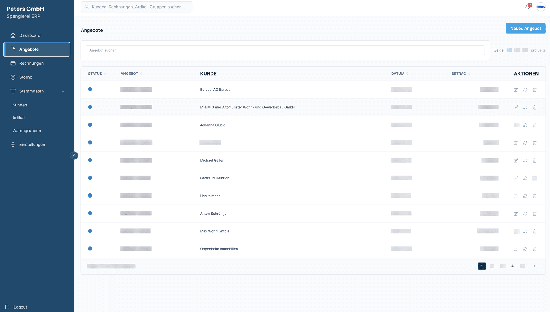Click the customer name Michael Gailer

click(212, 161)
